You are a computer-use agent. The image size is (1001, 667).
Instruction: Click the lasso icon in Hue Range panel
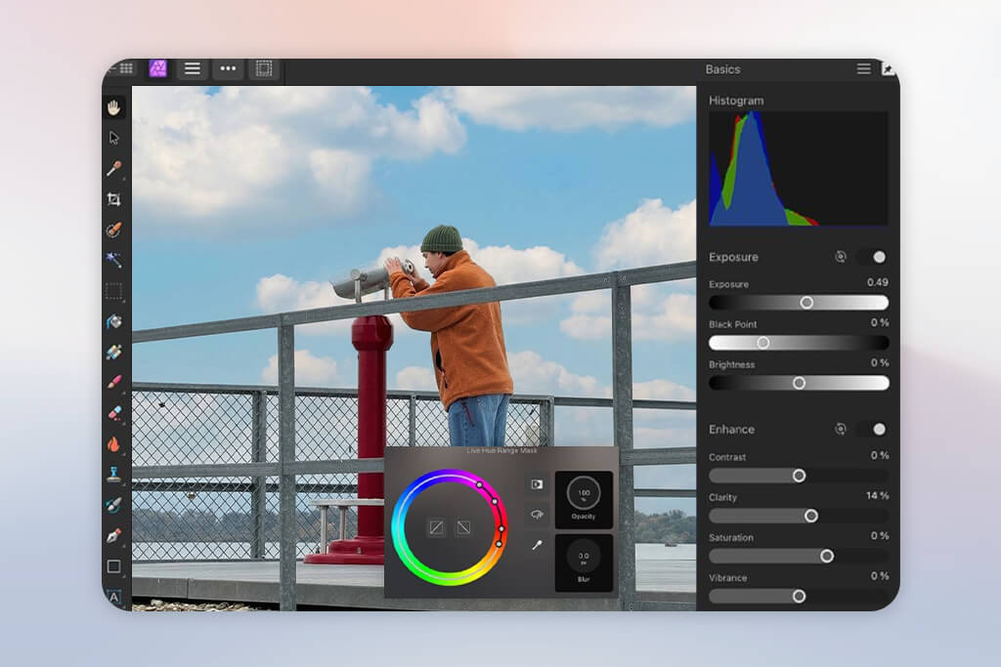[537, 515]
